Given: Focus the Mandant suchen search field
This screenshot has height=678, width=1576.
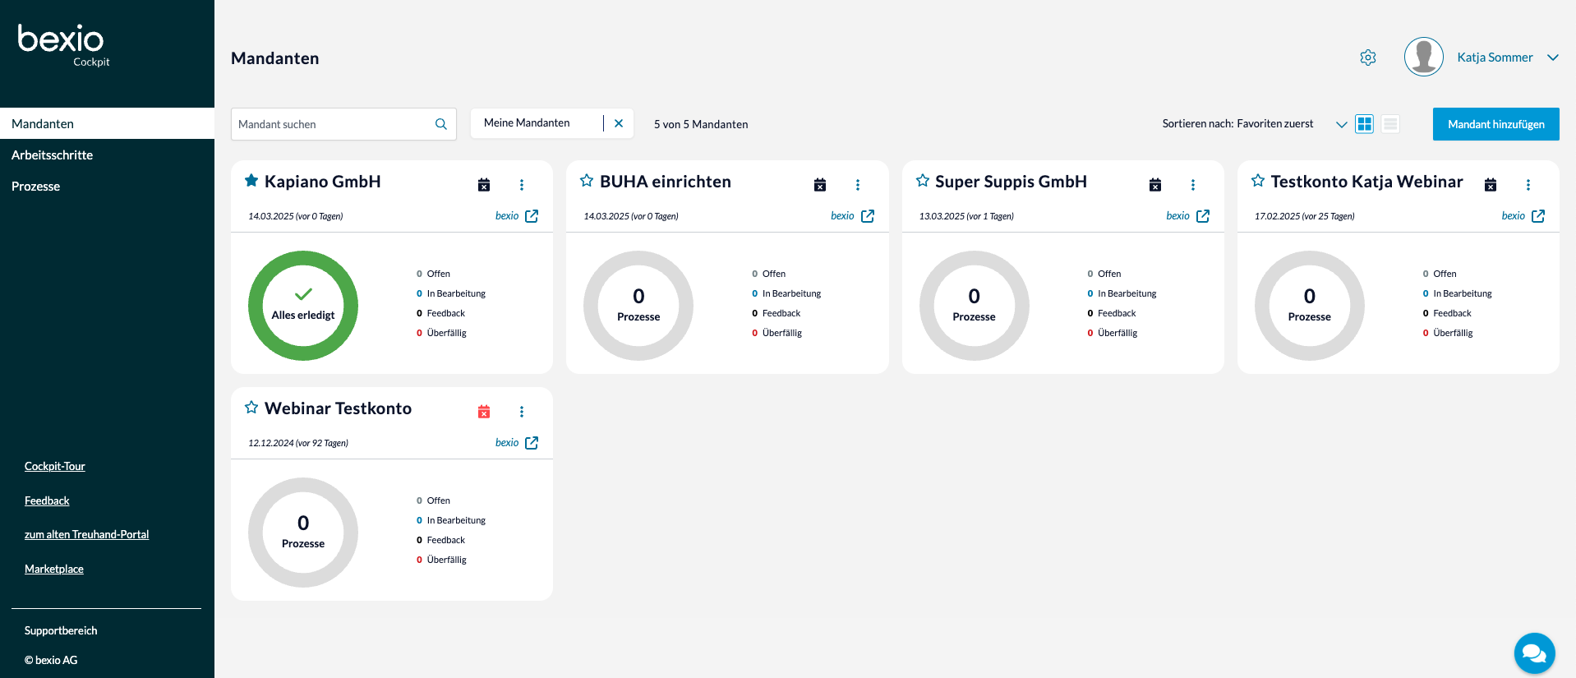Looking at the screenshot, I should point(333,124).
